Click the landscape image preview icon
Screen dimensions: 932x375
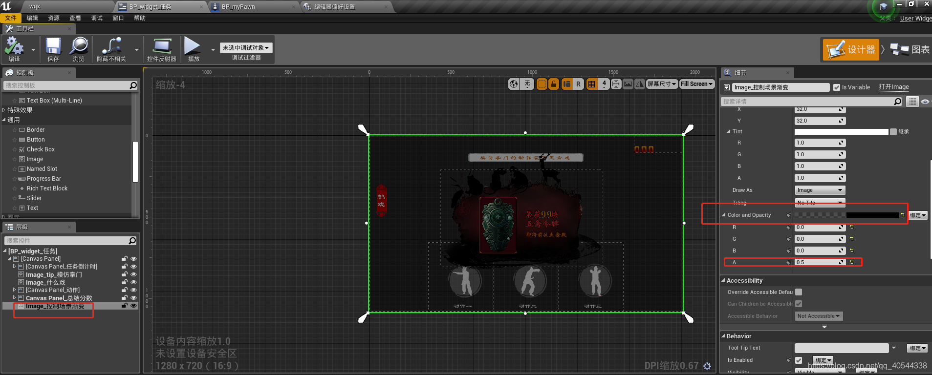pyautogui.click(x=628, y=84)
